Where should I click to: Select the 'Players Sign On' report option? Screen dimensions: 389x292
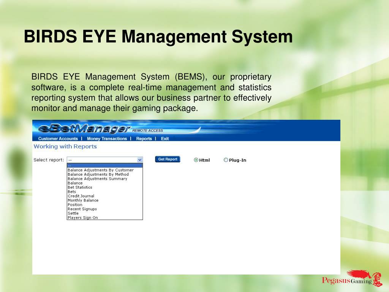tap(105, 218)
